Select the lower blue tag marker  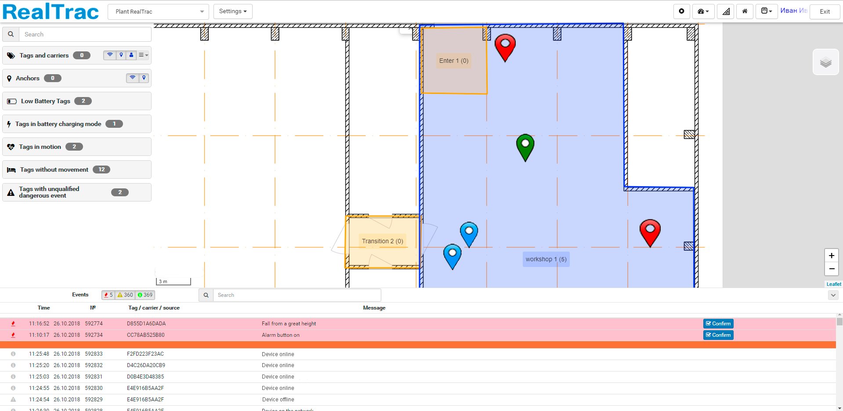pyautogui.click(x=452, y=256)
